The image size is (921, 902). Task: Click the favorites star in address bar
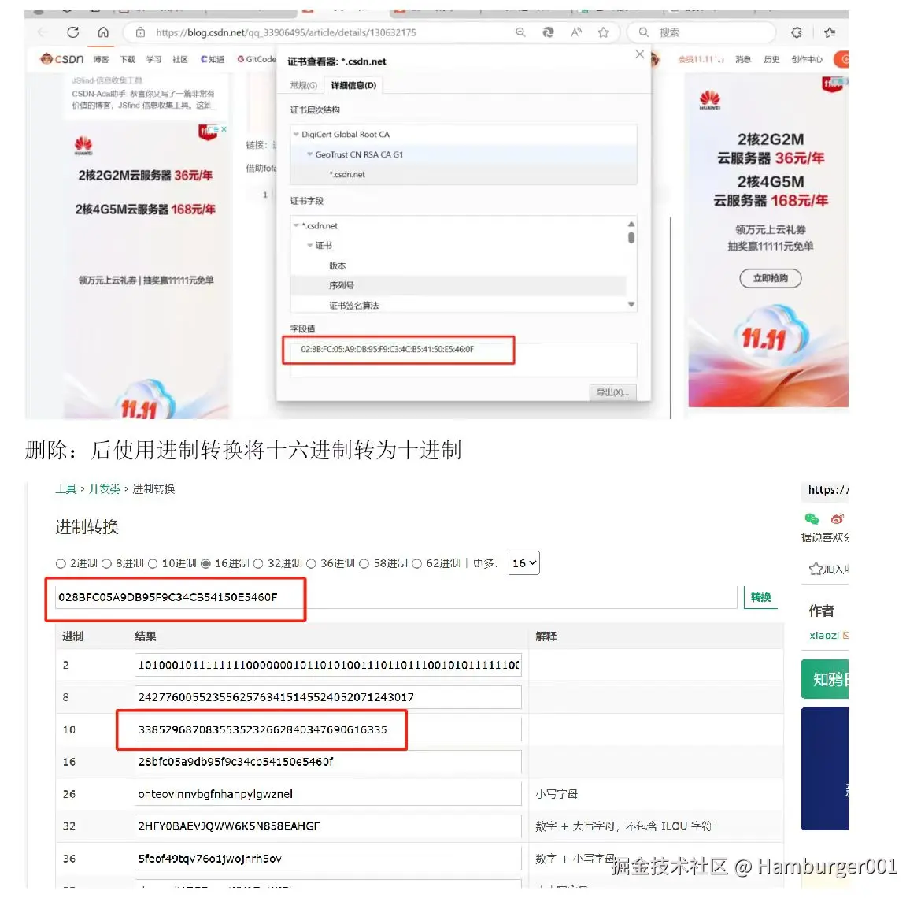[x=604, y=32]
